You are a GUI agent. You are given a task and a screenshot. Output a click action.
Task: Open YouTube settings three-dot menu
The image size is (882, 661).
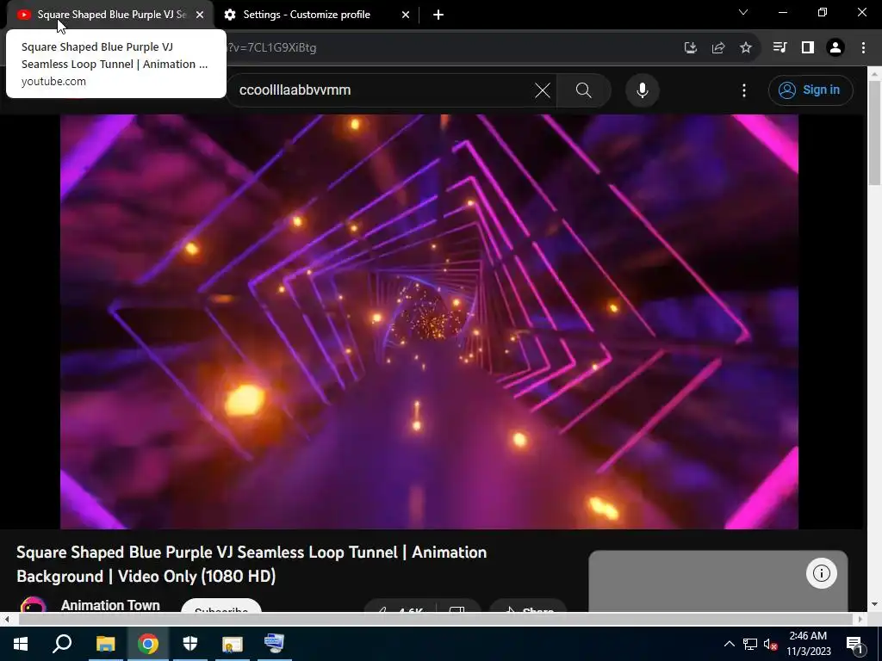point(743,90)
